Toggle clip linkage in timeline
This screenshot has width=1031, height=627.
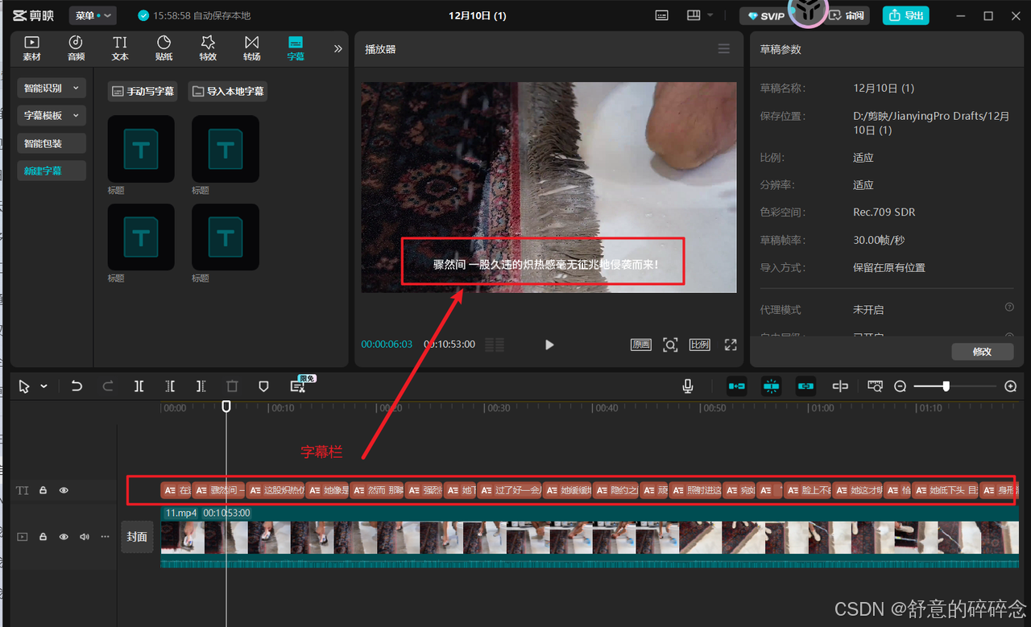click(x=805, y=386)
